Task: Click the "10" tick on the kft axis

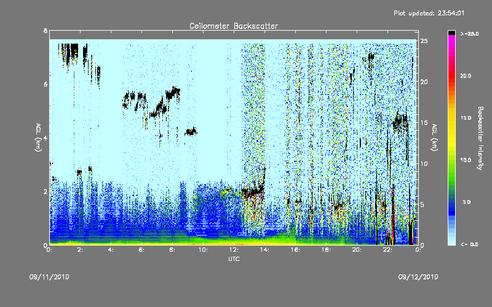Action: [424, 163]
